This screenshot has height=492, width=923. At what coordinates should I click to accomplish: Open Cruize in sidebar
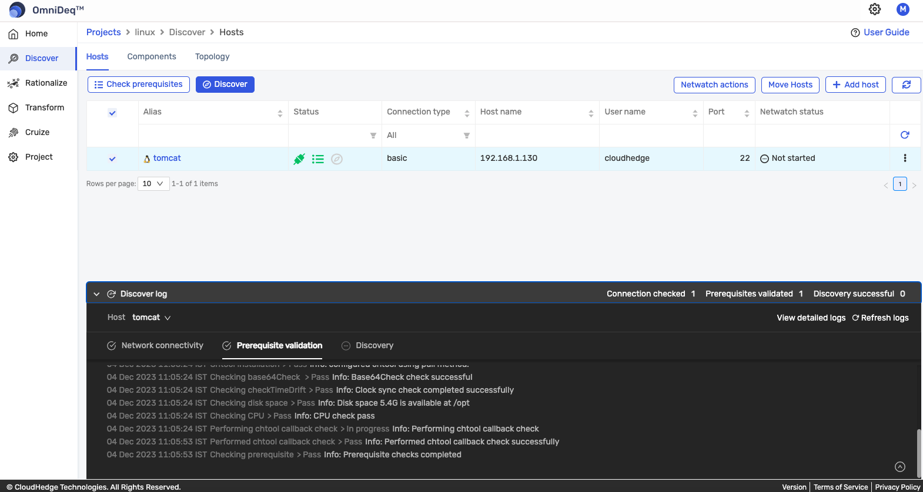coord(38,133)
